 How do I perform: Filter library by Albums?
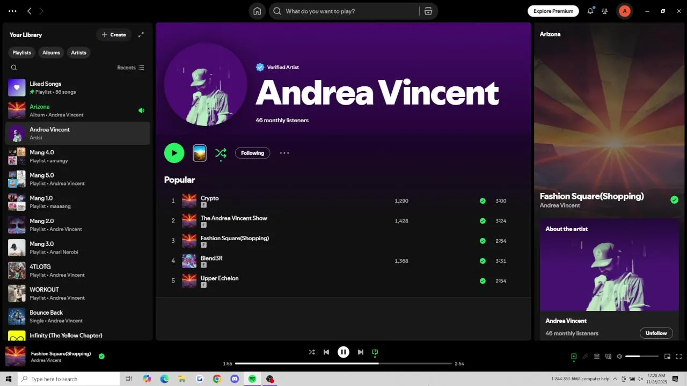(51, 53)
